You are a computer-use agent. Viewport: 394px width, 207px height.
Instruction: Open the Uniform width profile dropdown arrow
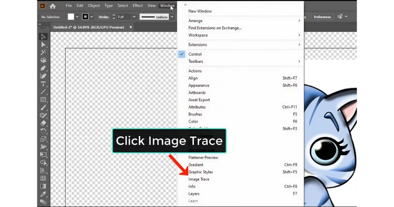[x=172, y=17]
